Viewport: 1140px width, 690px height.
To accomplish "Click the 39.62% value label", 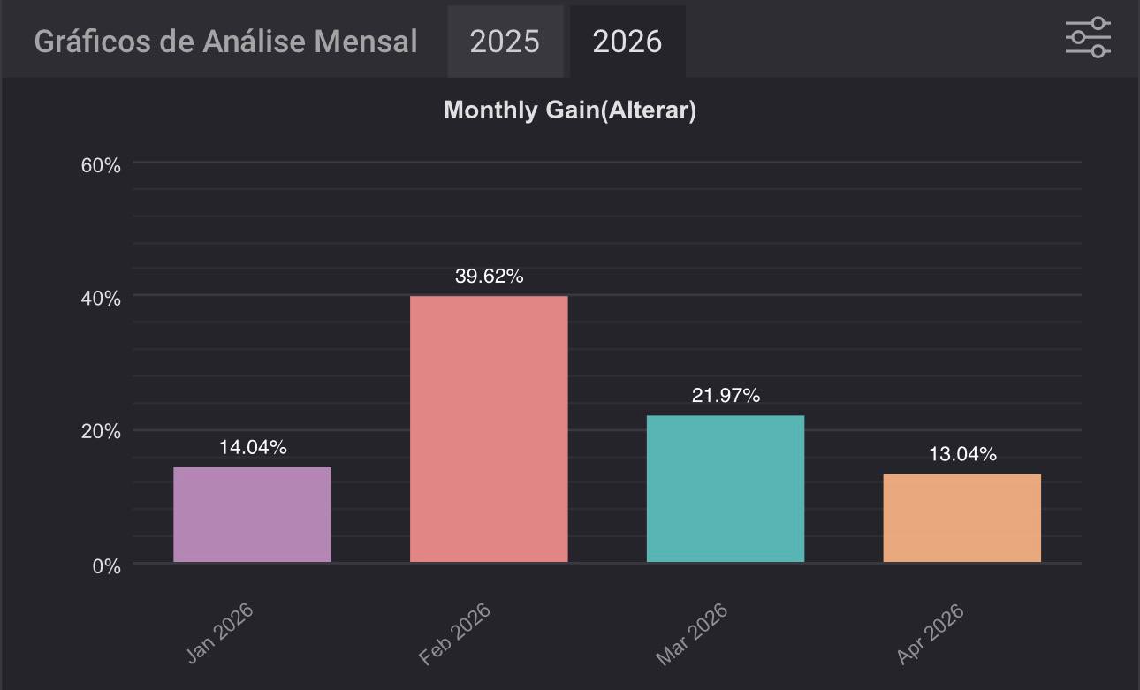I will 489,277.
